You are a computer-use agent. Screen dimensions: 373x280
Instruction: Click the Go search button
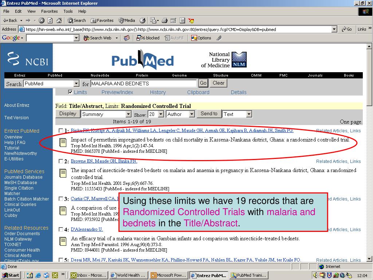[203, 83]
